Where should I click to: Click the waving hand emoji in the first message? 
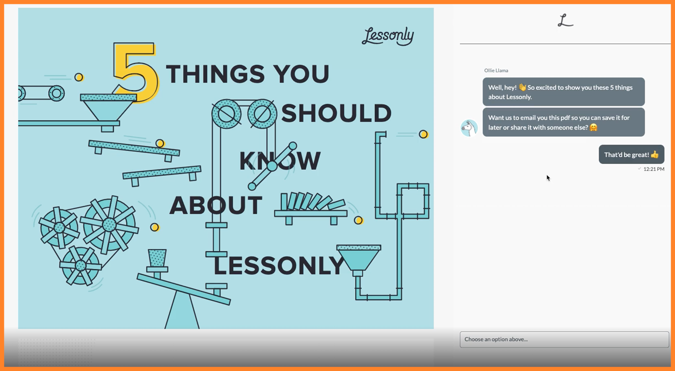(522, 87)
